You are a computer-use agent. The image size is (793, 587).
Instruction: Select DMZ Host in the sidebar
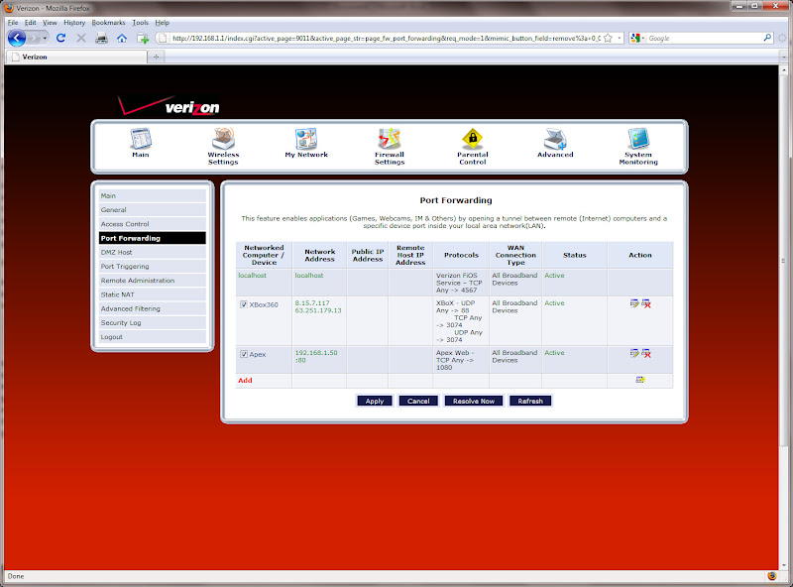coord(153,252)
